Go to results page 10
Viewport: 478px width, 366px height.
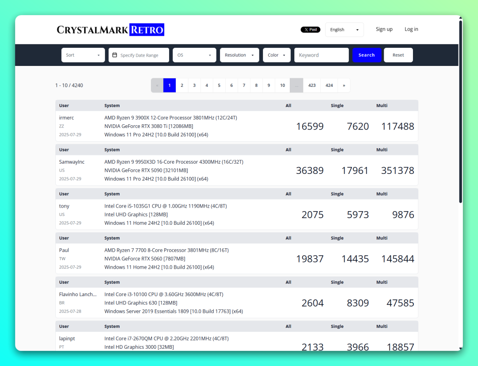[x=282, y=85]
